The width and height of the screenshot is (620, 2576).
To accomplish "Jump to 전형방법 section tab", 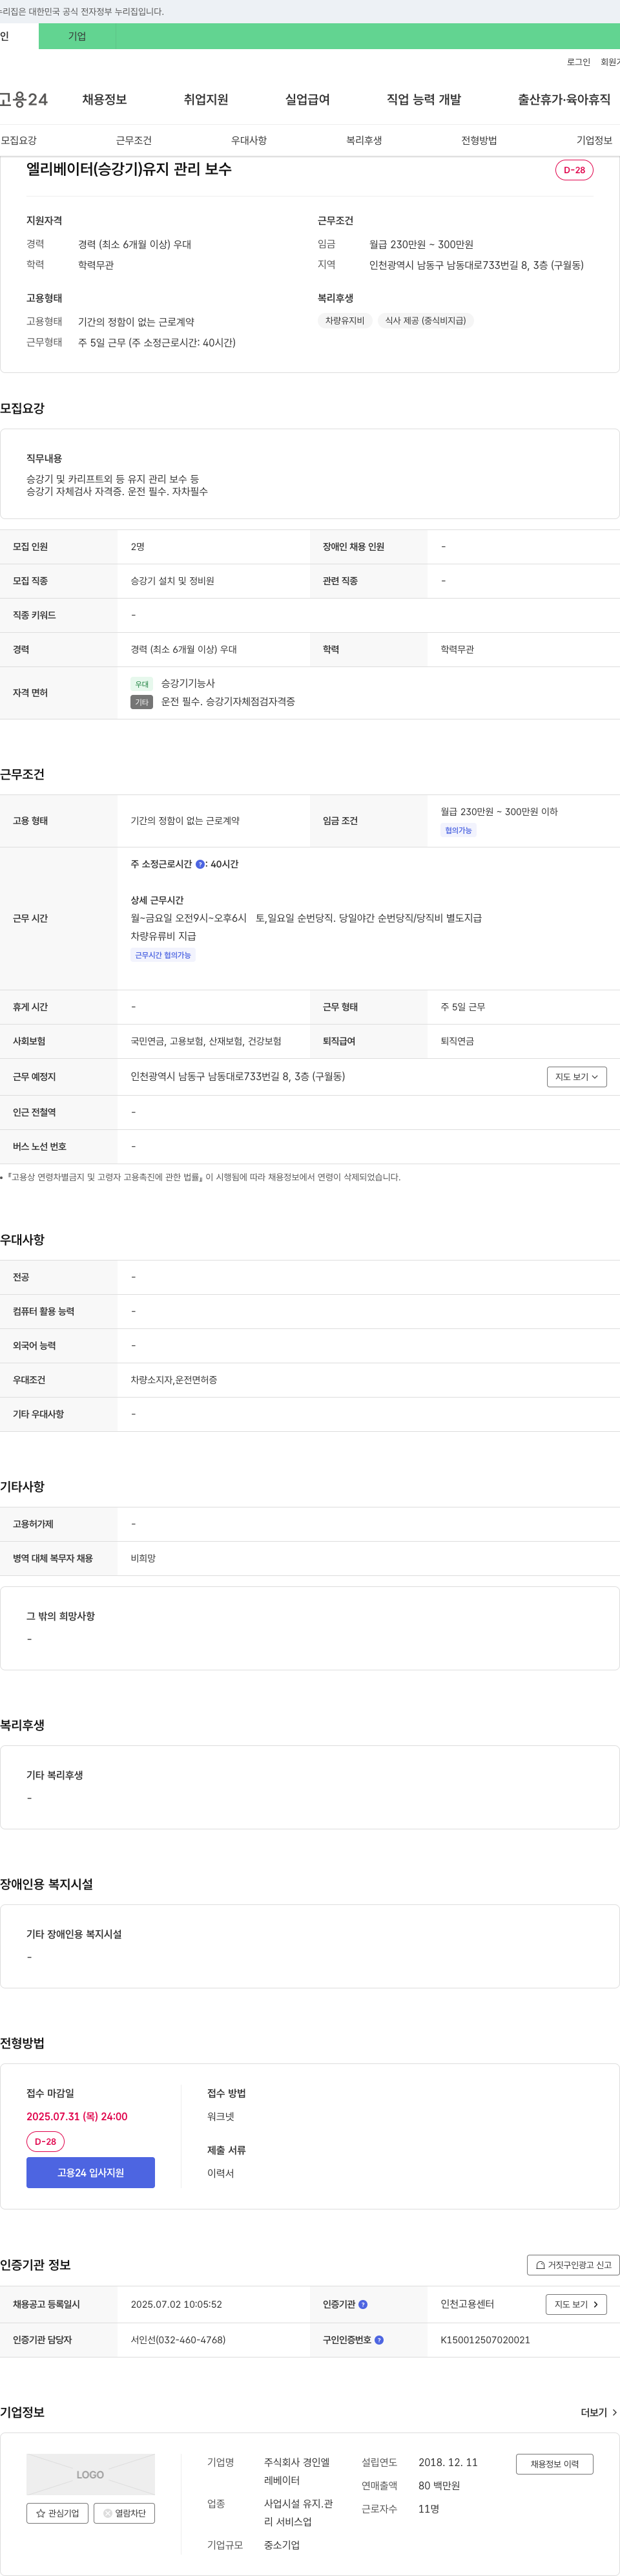I will [479, 140].
